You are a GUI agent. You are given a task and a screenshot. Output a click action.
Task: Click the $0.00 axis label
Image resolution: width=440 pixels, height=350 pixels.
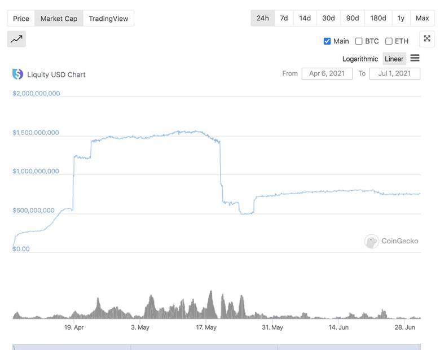pos(21,249)
